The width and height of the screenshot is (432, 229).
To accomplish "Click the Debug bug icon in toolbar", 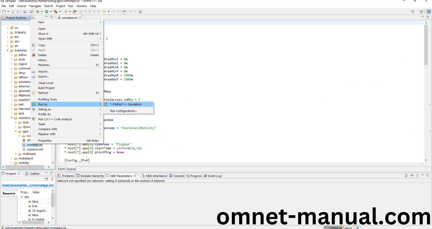I will (38, 12).
